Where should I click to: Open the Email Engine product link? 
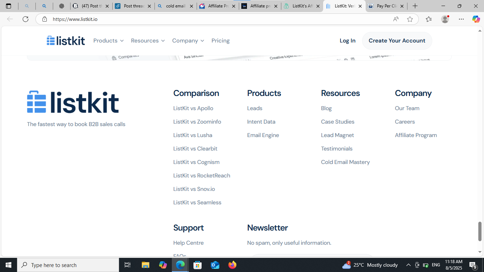263,135
